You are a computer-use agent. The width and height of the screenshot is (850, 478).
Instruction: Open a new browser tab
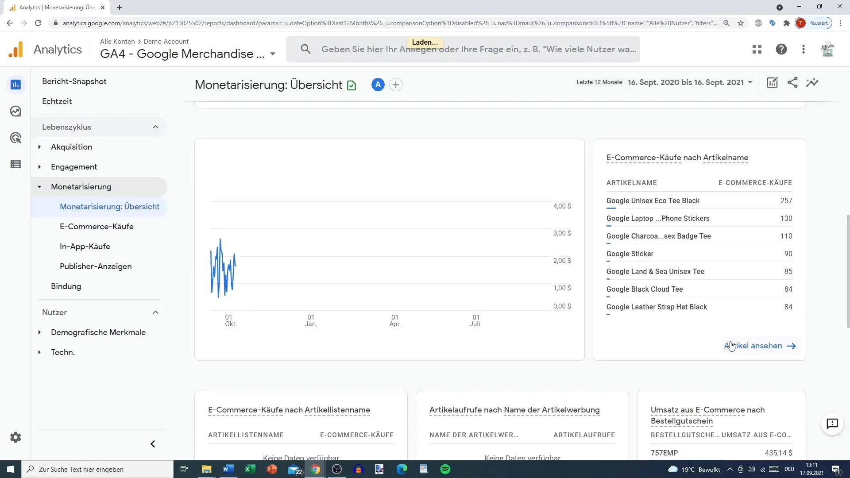pyautogui.click(x=120, y=8)
